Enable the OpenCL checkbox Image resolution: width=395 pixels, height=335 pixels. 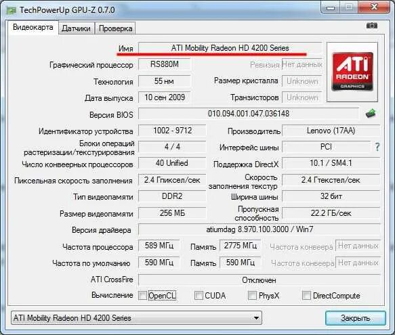pyautogui.click(x=142, y=296)
